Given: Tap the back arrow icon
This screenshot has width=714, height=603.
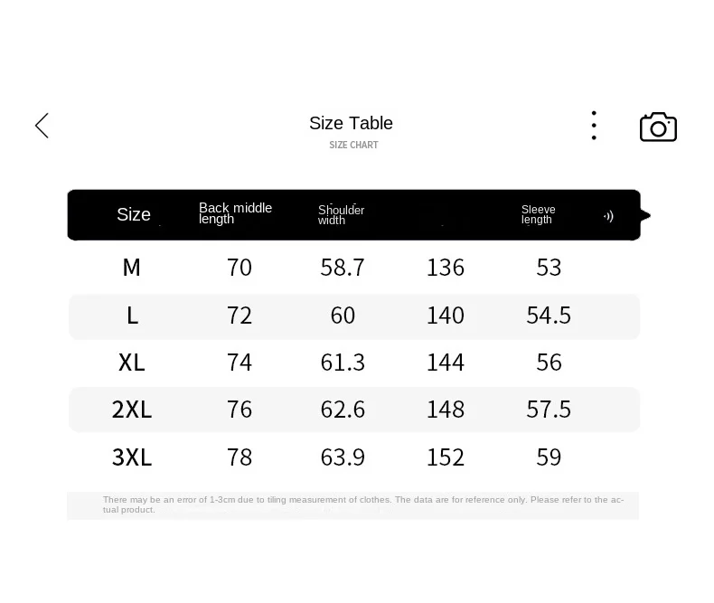Looking at the screenshot, I should pos(42,126).
